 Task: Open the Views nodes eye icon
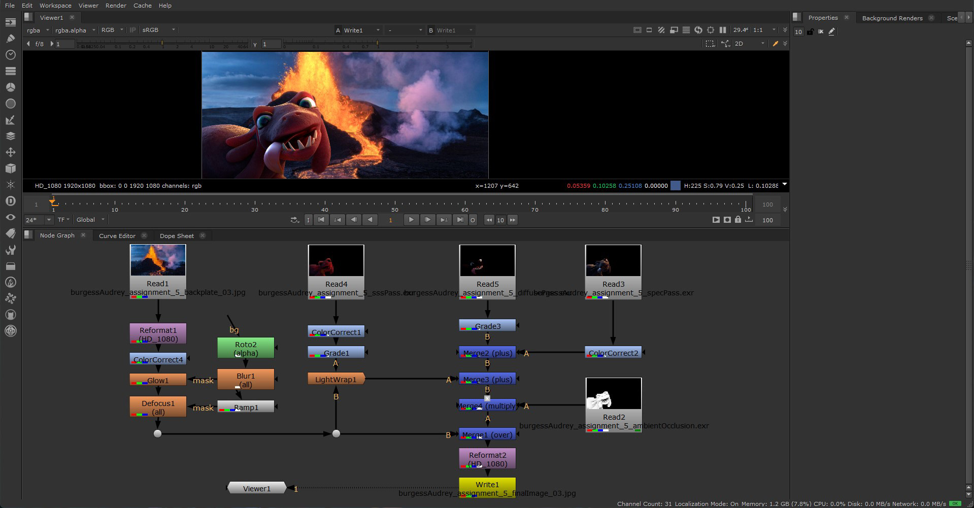pyautogui.click(x=10, y=217)
